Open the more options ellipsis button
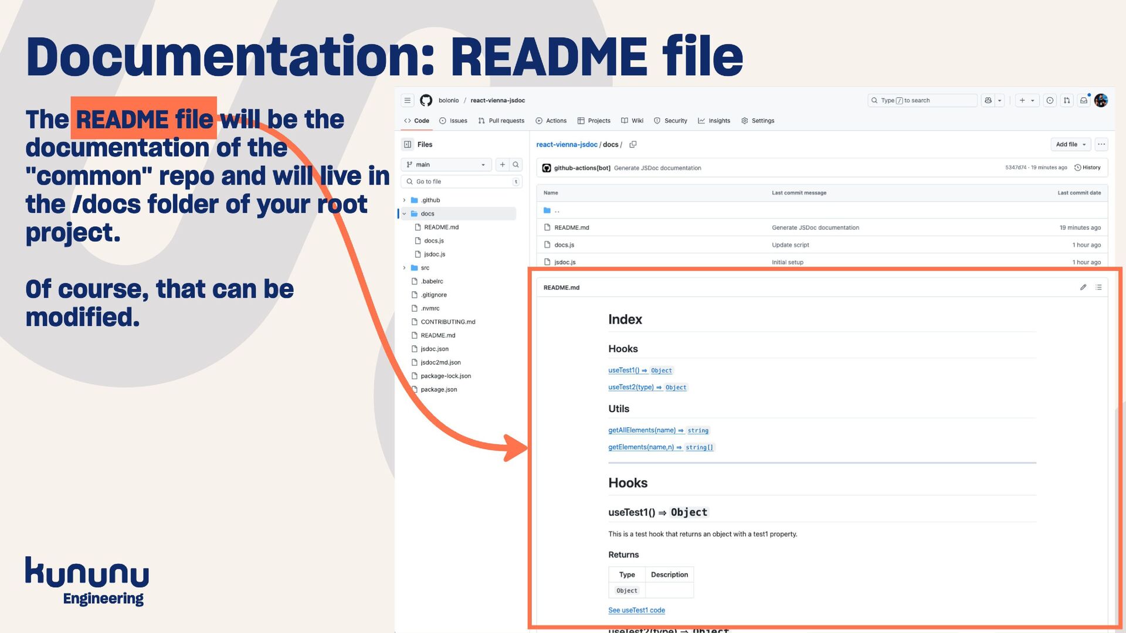Screen dimensions: 1126x633 [1101, 144]
